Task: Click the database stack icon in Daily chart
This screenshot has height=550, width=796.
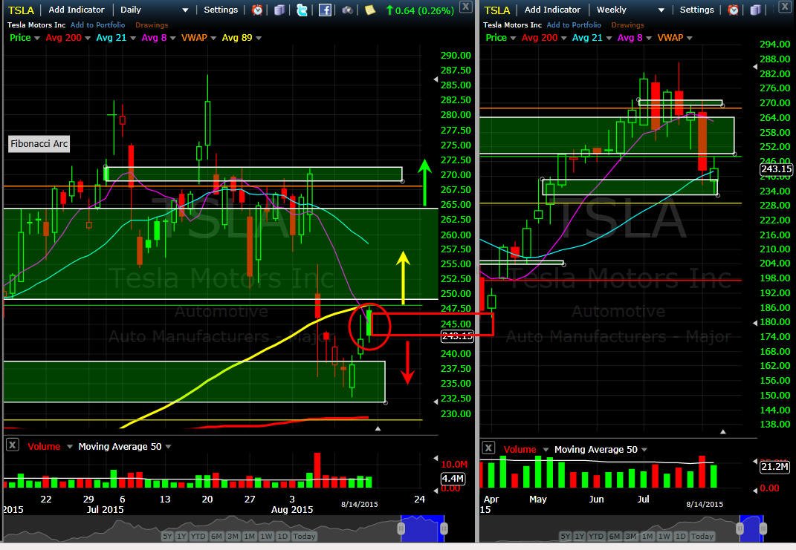Action: pyautogui.click(x=279, y=10)
